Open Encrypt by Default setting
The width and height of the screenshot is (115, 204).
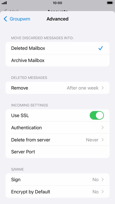tap(57, 192)
